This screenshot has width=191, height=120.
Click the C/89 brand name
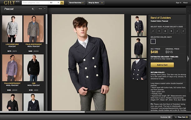pos(34,83)
